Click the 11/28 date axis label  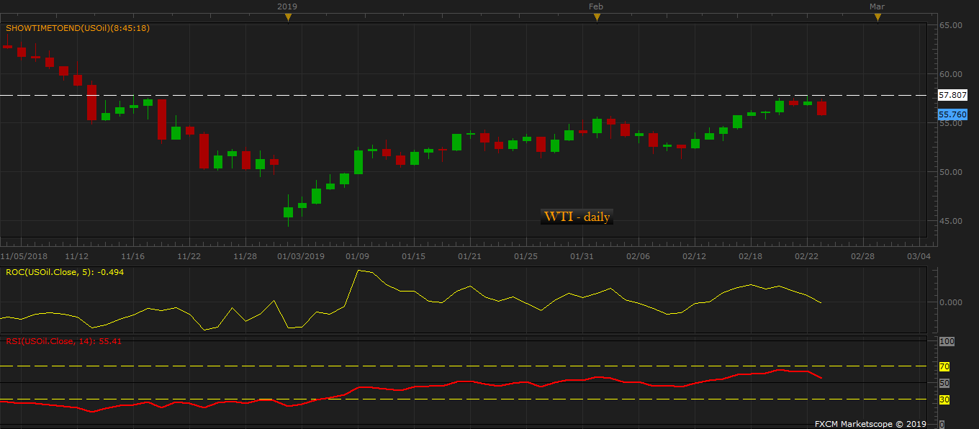point(245,256)
